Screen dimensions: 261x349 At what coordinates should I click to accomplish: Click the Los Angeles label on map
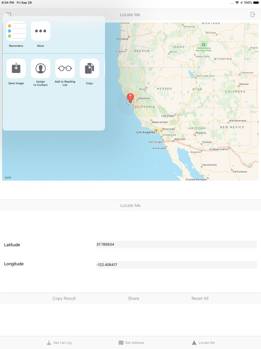click(146, 132)
